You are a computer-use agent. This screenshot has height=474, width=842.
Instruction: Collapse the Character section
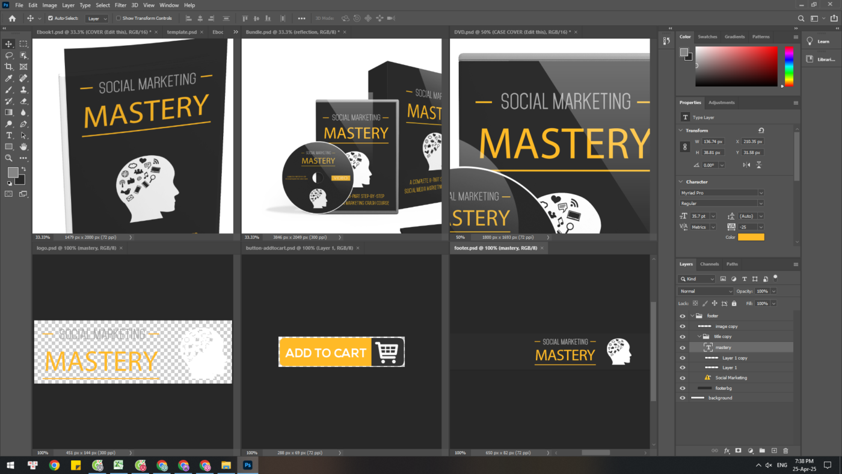(x=681, y=182)
